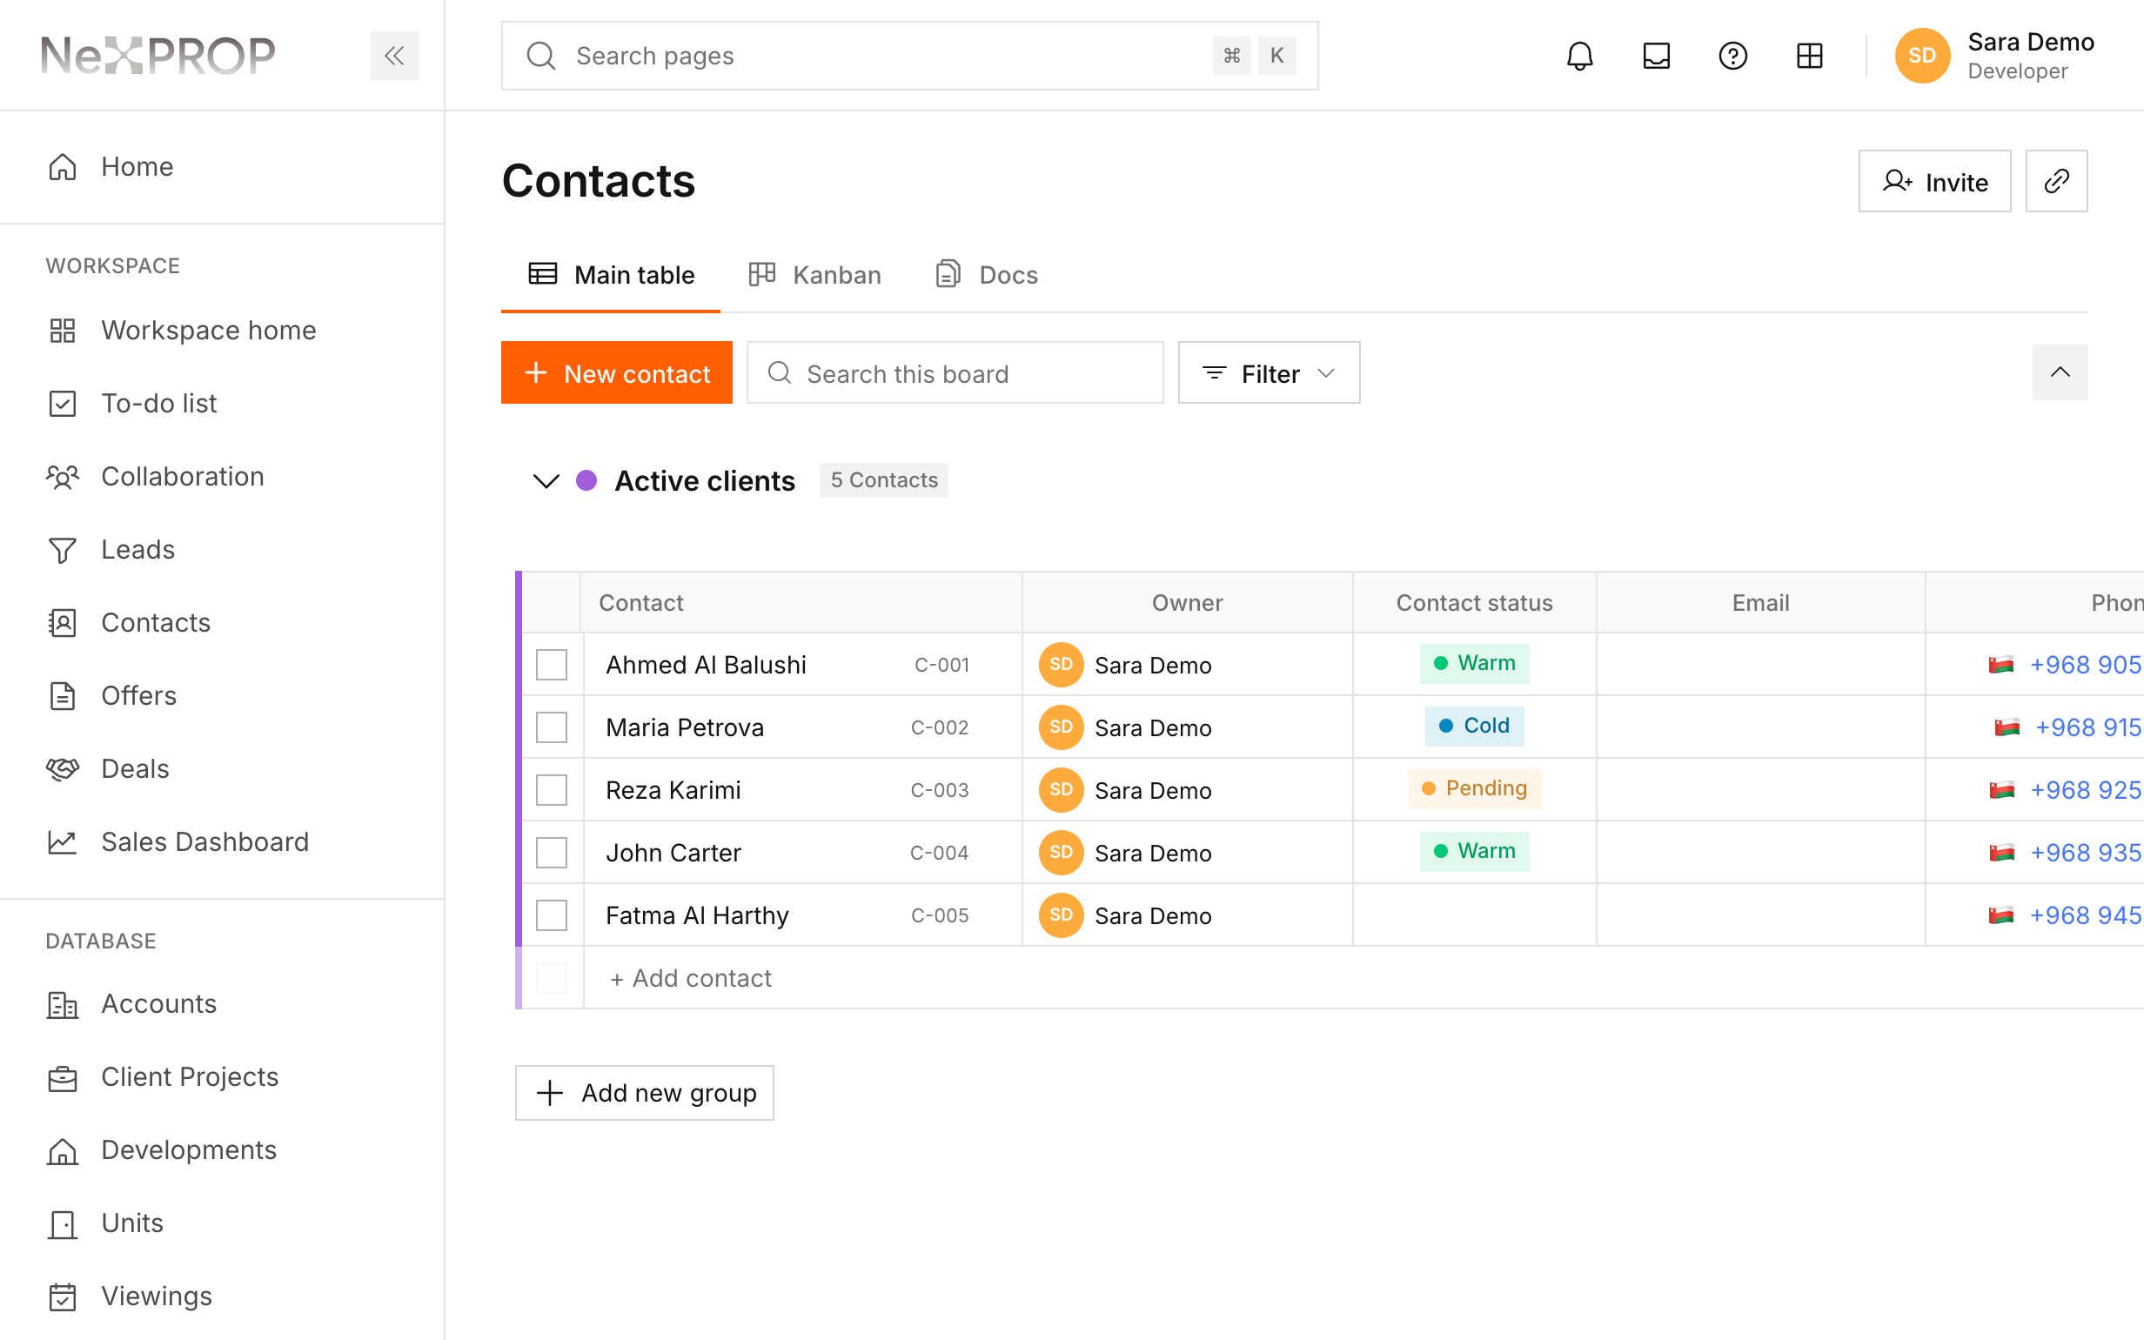Click the Search pages field
The width and height of the screenshot is (2144, 1340).
coord(910,56)
